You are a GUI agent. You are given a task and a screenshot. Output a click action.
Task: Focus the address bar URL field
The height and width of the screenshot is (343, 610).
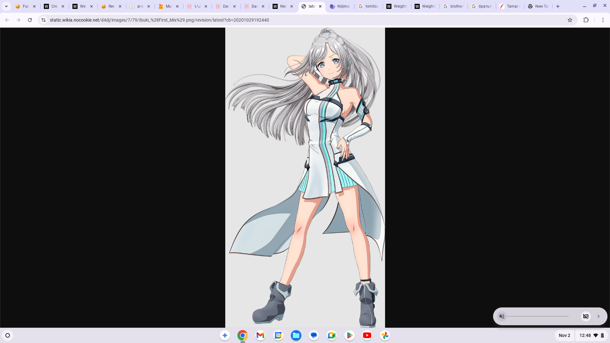305,20
